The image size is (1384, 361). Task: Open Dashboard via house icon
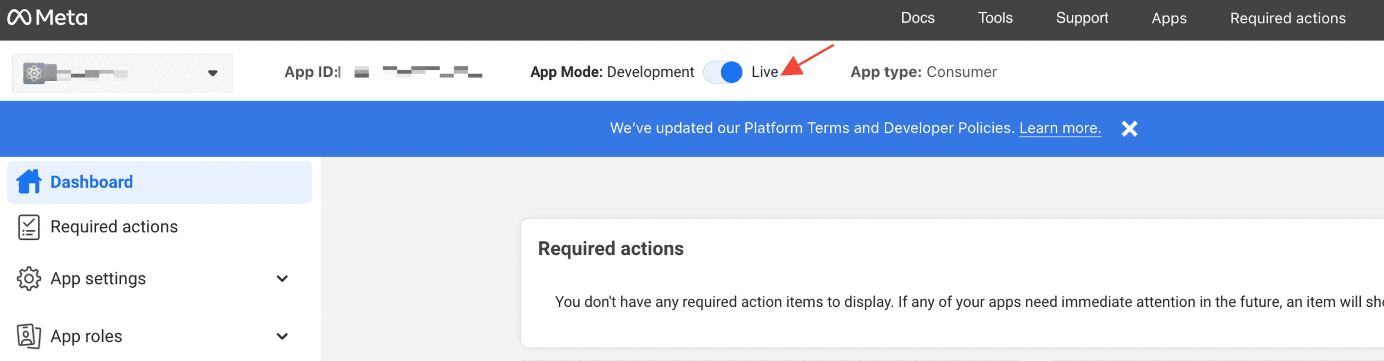click(x=29, y=182)
